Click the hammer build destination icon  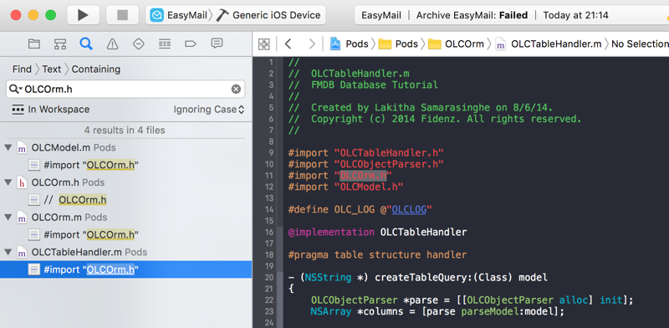[x=222, y=15]
